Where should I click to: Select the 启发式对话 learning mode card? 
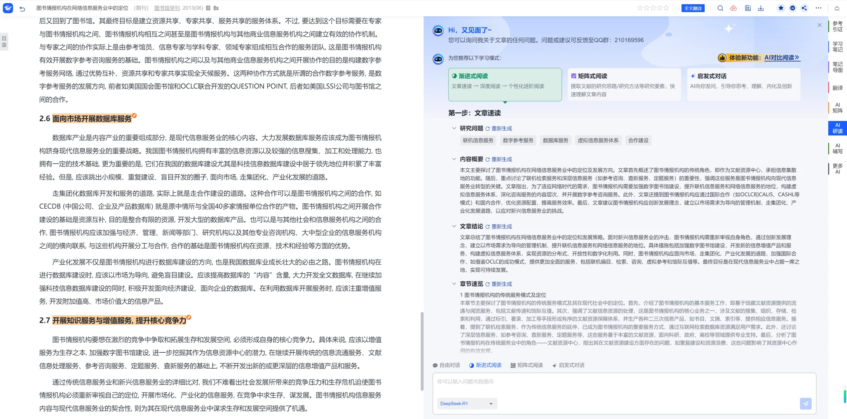click(743, 84)
